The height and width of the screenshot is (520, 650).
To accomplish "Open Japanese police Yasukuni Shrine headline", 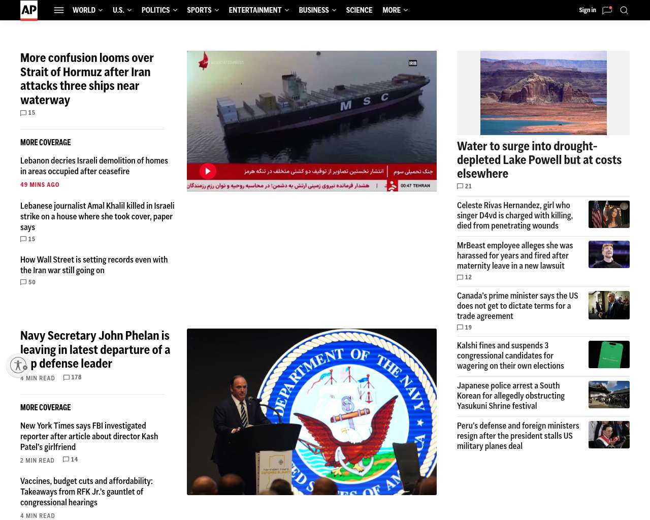I will click(511, 396).
